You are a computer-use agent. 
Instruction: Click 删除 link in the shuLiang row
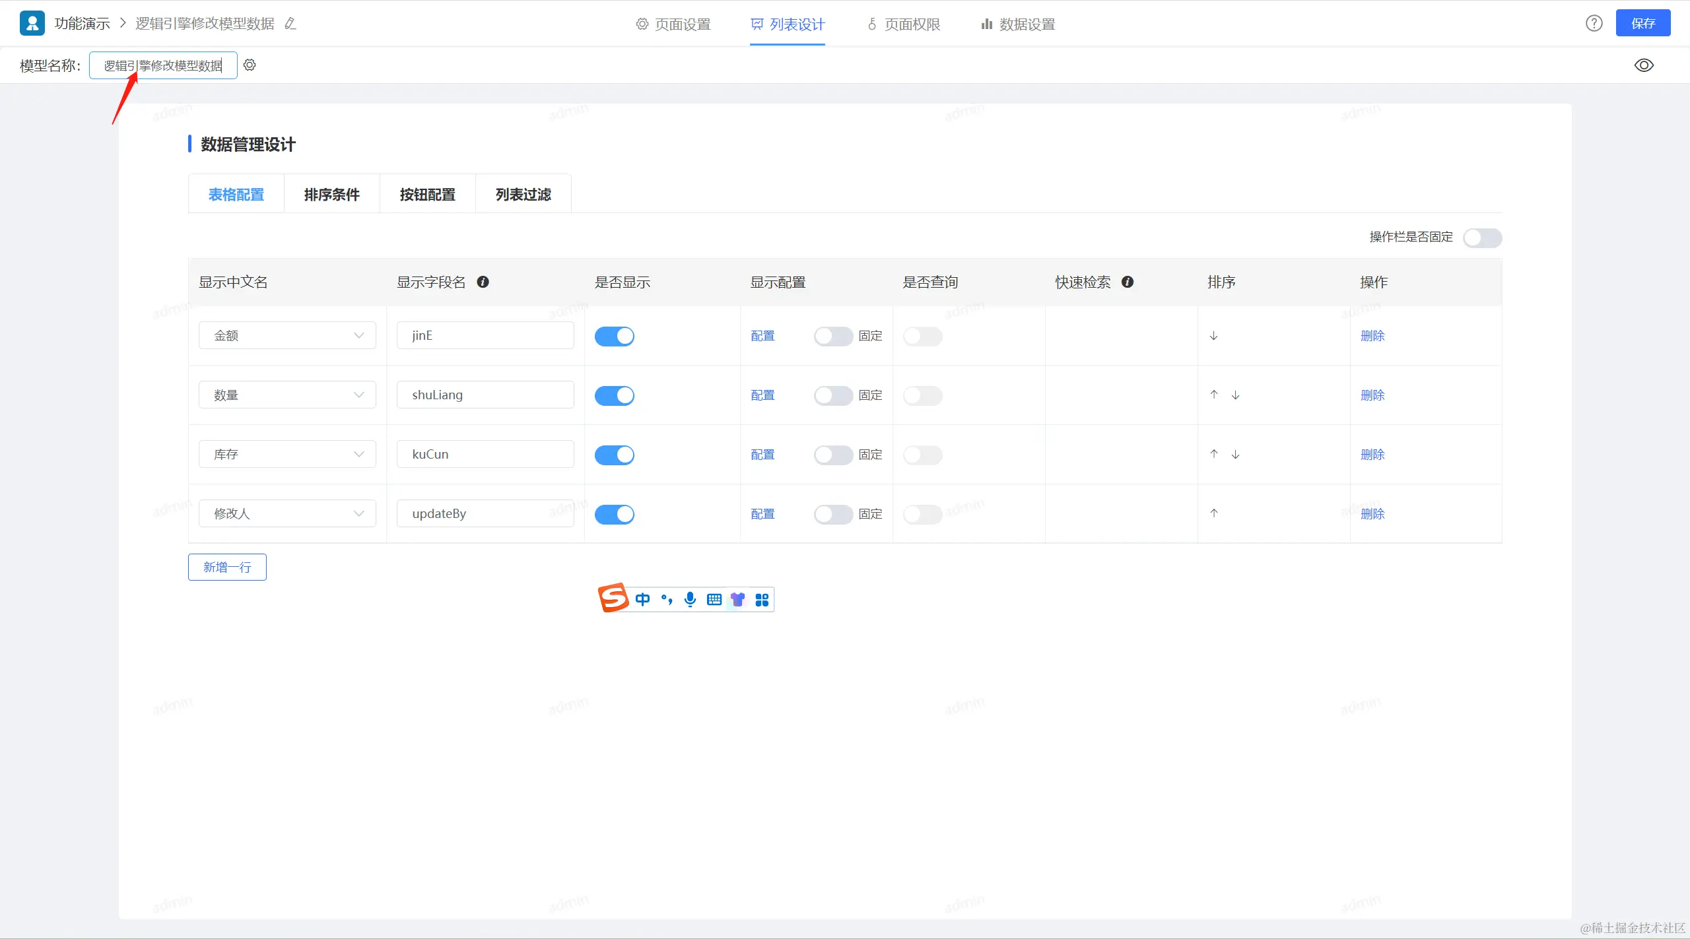1372,395
